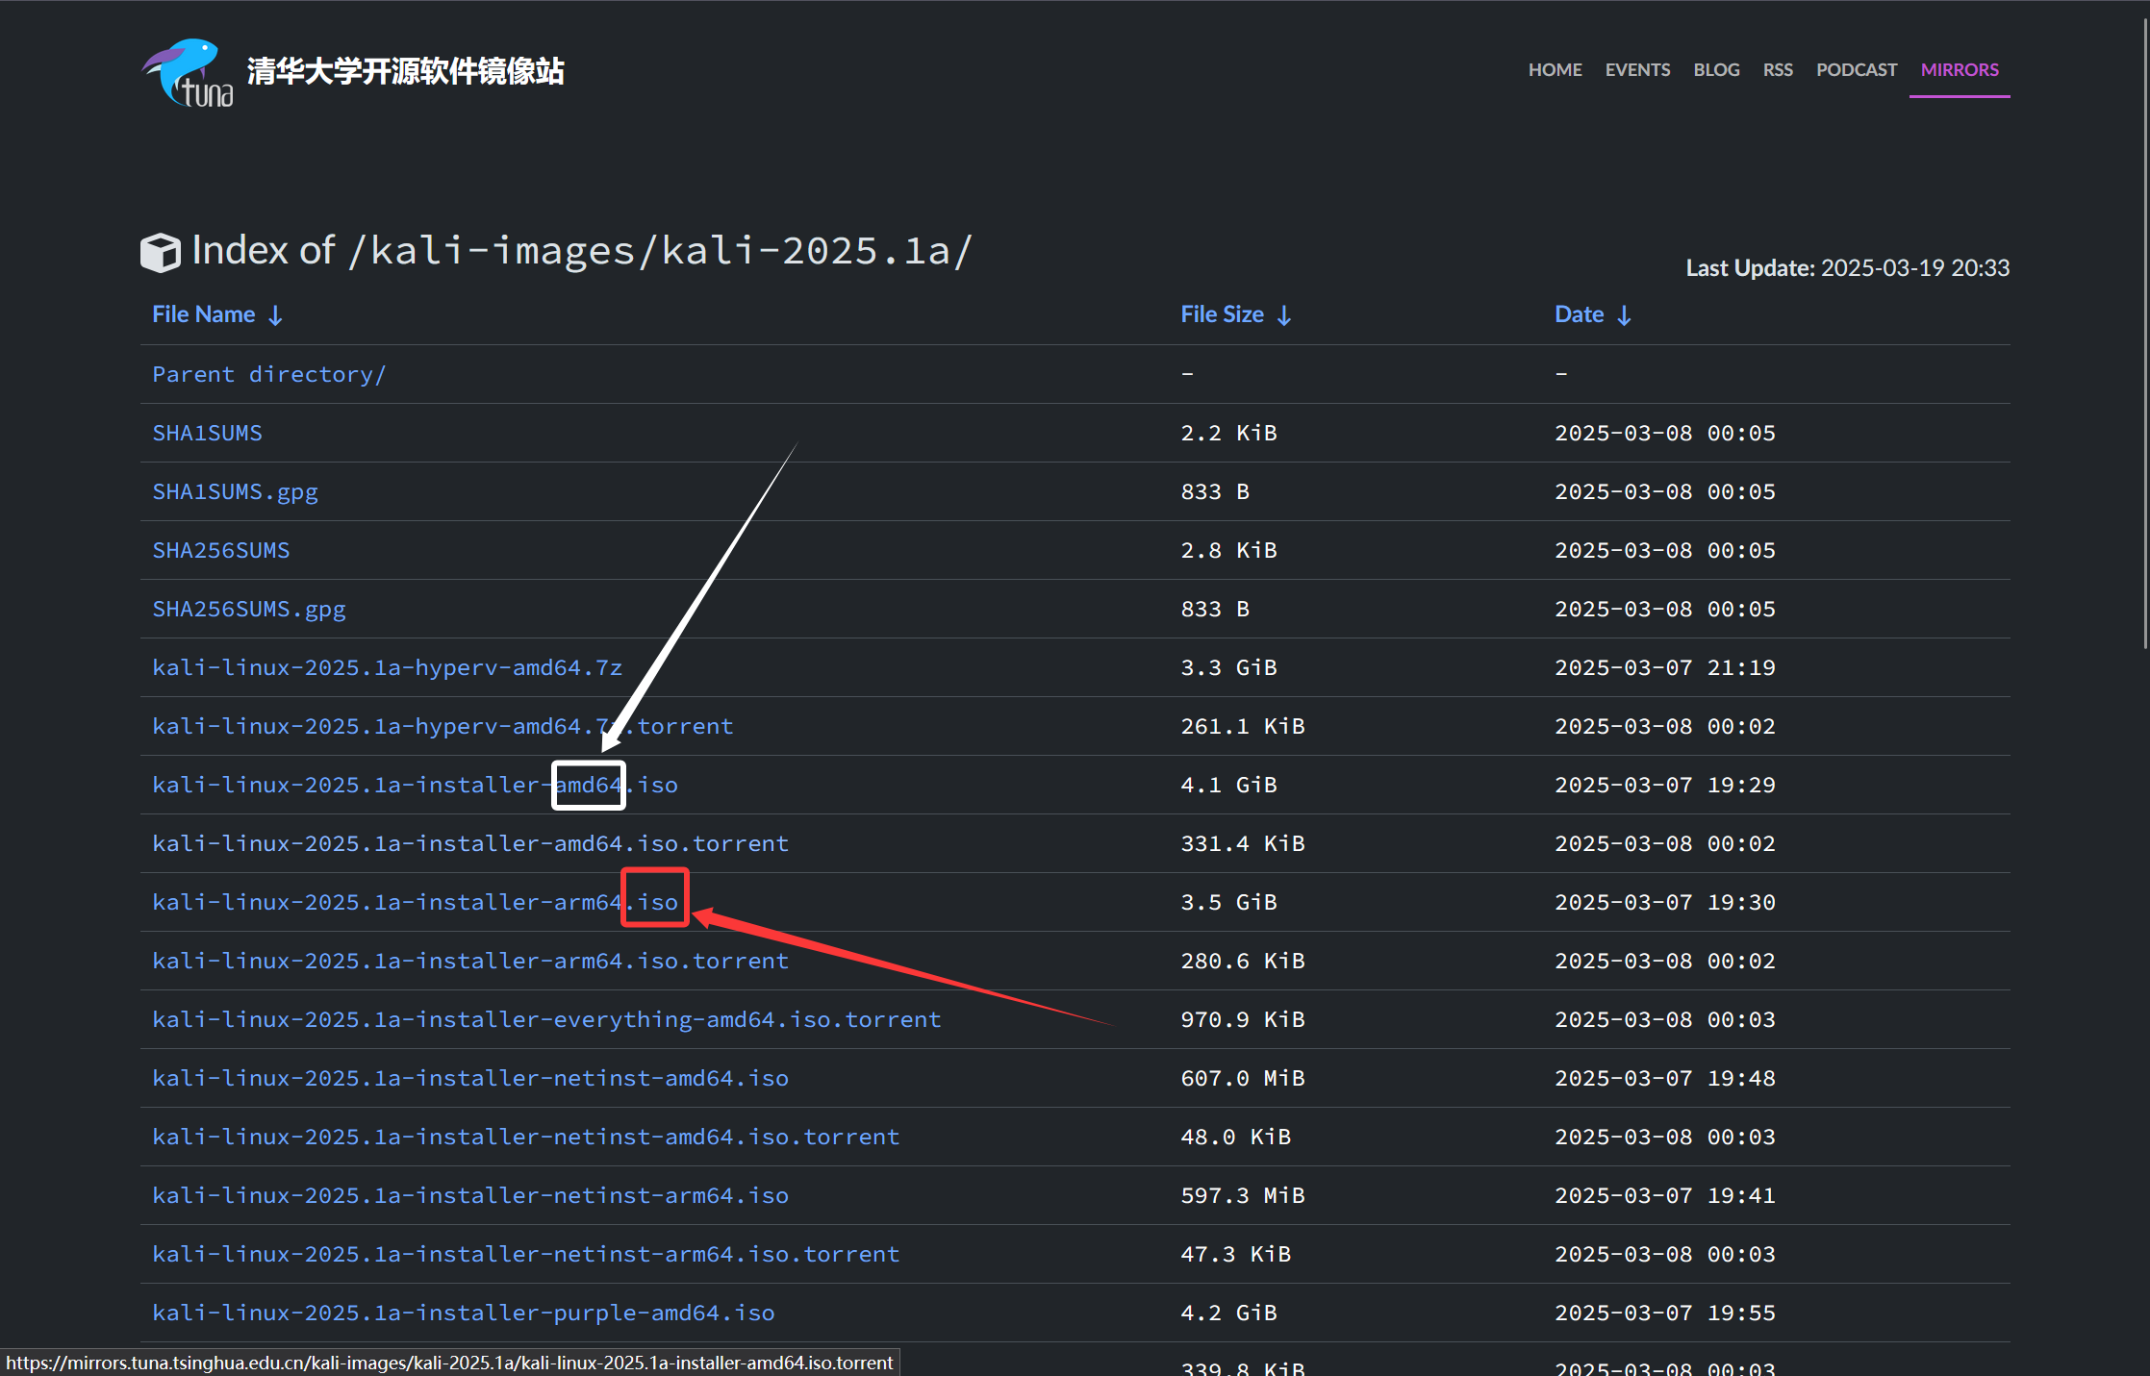
Task: Go to the EVENTS page
Action: coord(1637,70)
